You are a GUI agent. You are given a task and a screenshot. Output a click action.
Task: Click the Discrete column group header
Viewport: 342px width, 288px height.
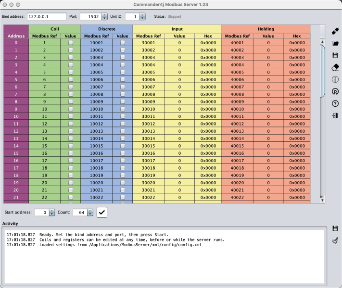[106, 29]
